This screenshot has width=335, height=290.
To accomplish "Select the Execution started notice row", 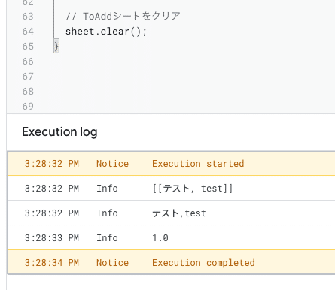I will [x=171, y=164].
